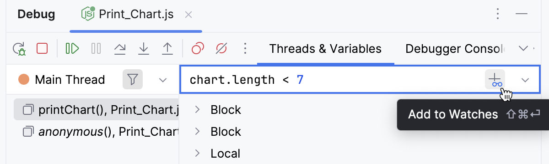Resume program execution
The width and height of the screenshot is (549, 164).
pos(72,48)
